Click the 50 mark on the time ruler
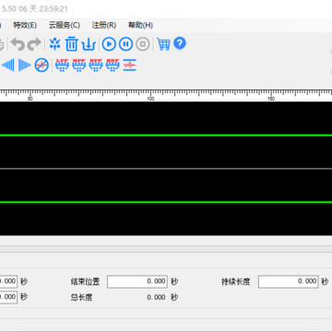 [x=30, y=99]
